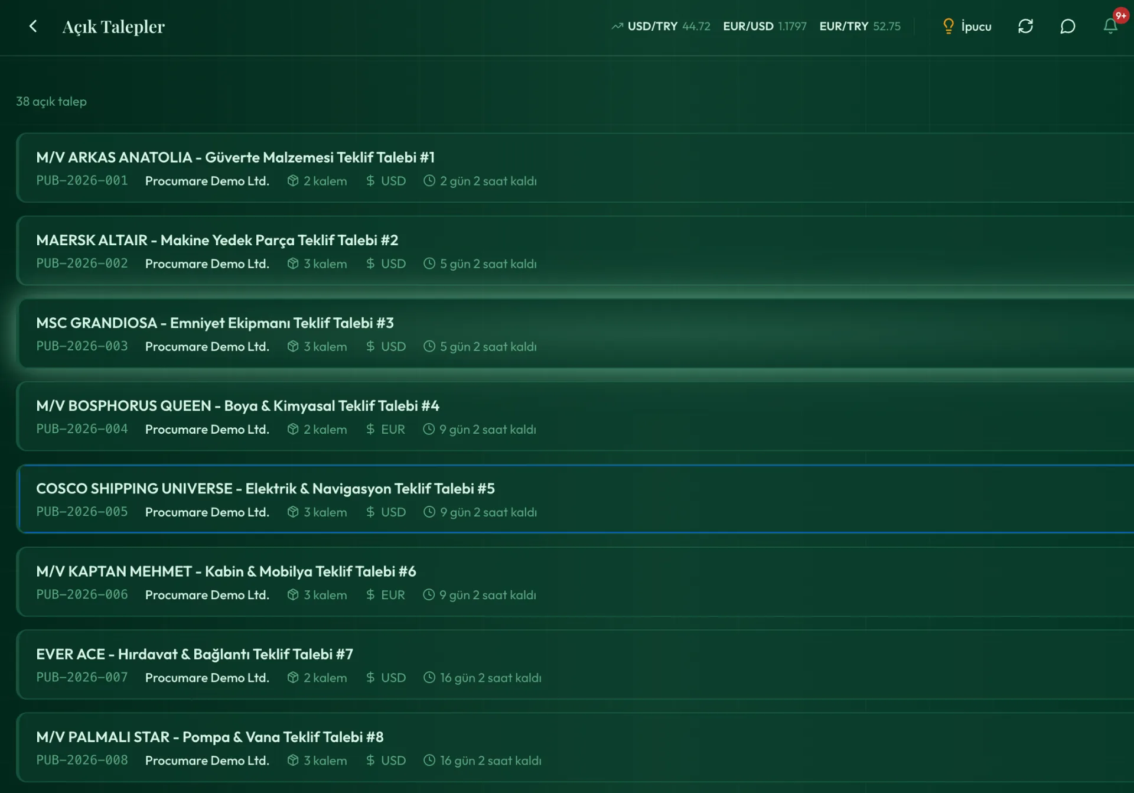Select COSCO SHIPPING UNIVERSE Elektrik & Navigasyon request
1134x793 pixels.
[x=575, y=499]
